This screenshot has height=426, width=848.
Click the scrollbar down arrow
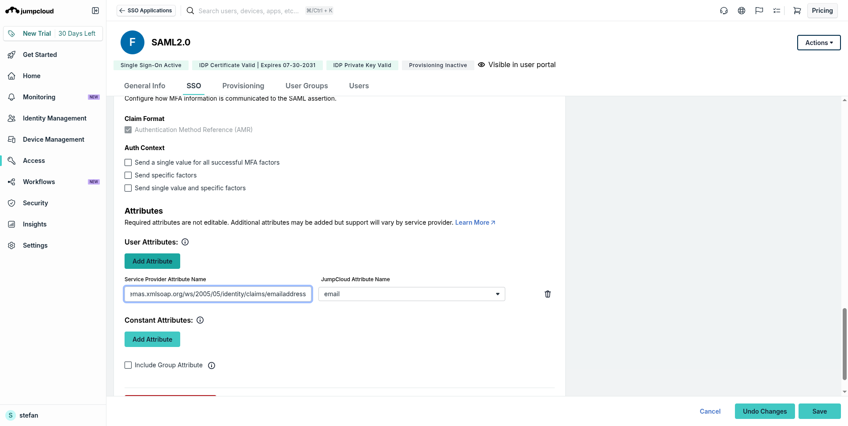point(844,392)
